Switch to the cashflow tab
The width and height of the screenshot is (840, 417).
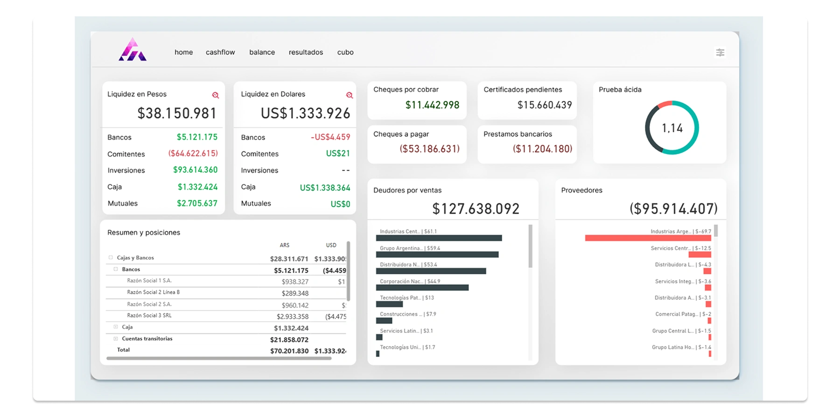click(x=220, y=52)
